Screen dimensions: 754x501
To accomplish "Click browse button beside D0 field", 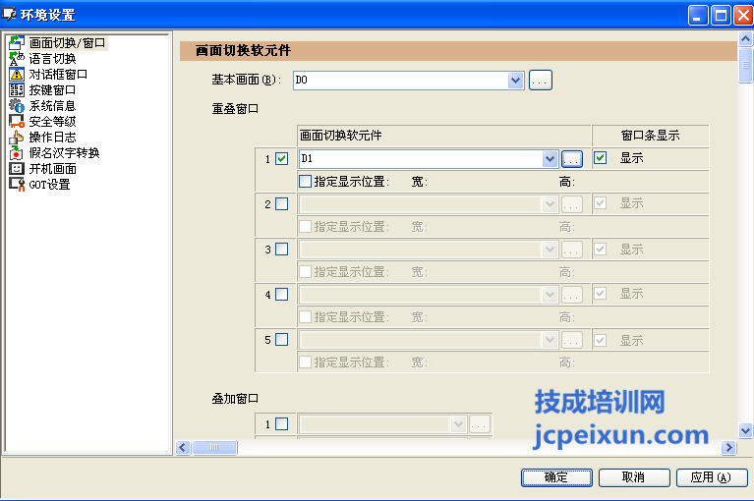I will pos(541,81).
